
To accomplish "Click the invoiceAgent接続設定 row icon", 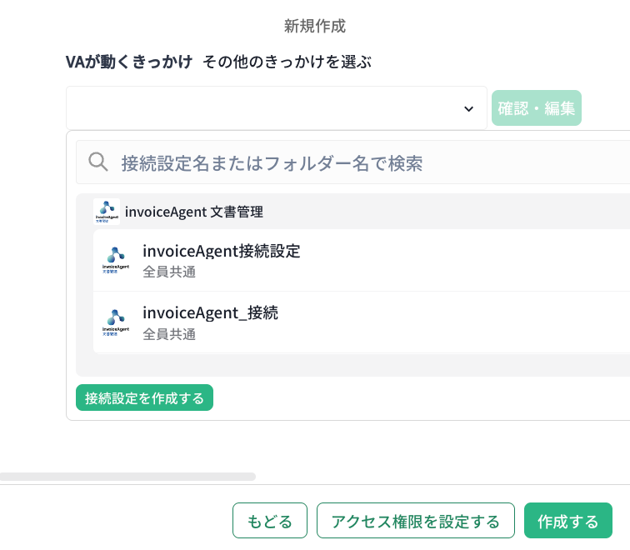I will [x=116, y=260].
